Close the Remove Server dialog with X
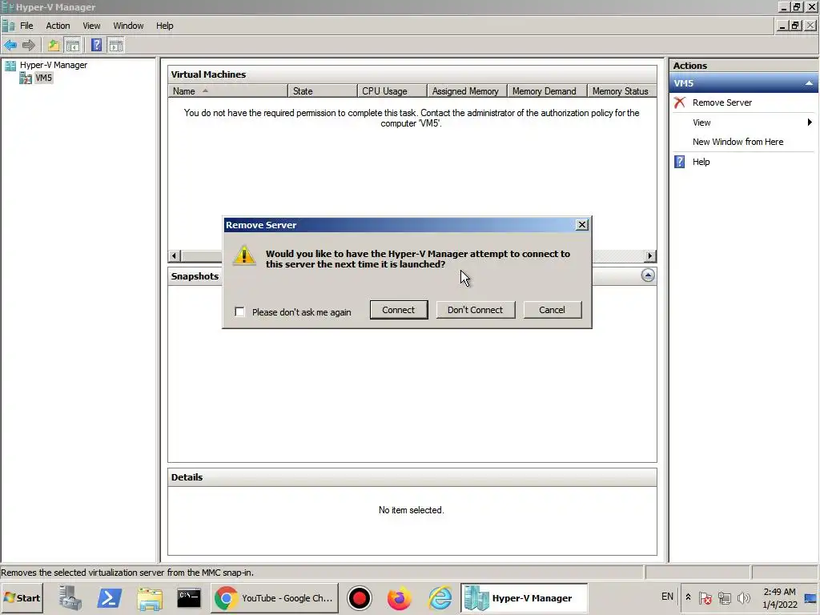The height and width of the screenshot is (615, 820). pyautogui.click(x=581, y=225)
